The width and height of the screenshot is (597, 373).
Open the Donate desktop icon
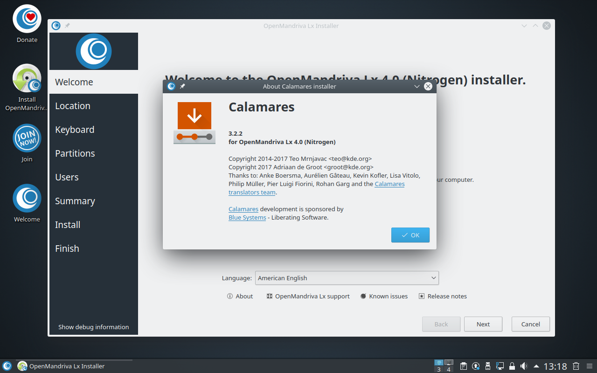[27, 19]
